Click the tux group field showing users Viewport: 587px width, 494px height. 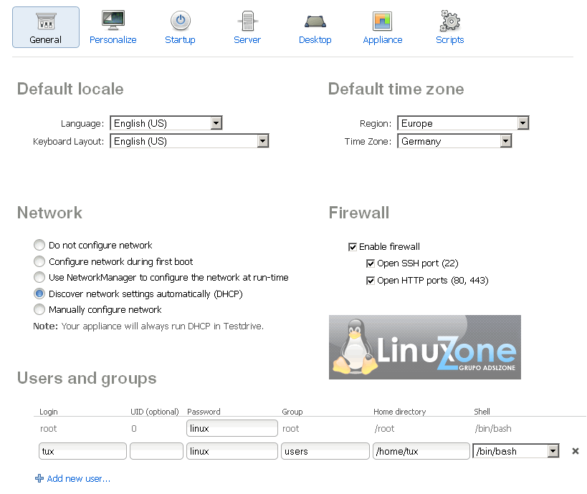(x=325, y=451)
